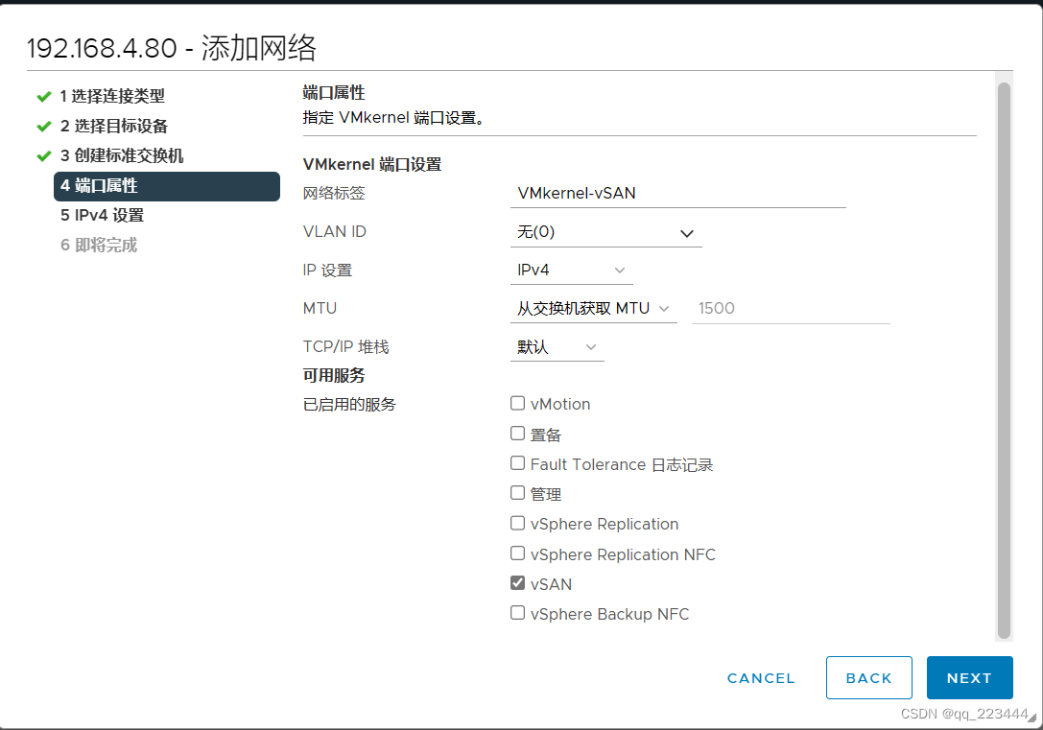This screenshot has height=730, width=1043.
Task: Click green checkmark beside step 3
Action: pos(44,155)
